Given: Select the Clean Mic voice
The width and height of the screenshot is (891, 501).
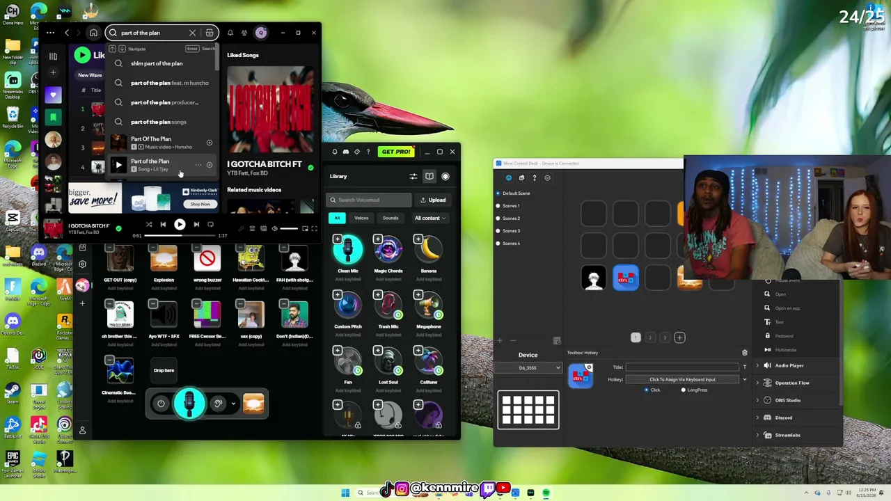Looking at the screenshot, I should tap(347, 250).
